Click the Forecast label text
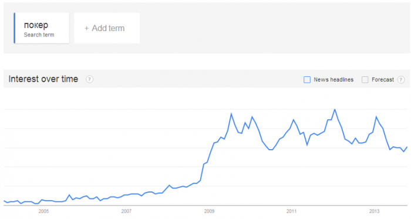The height and width of the screenshot is (219, 411). (x=383, y=80)
